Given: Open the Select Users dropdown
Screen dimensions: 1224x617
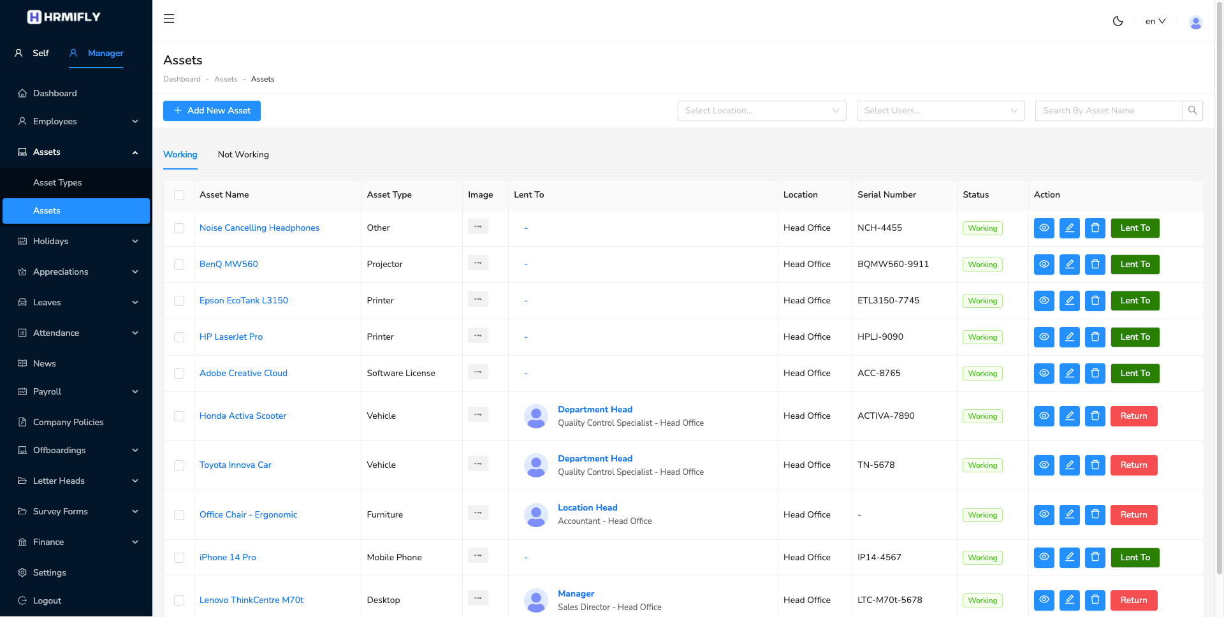Looking at the screenshot, I should (x=940, y=110).
